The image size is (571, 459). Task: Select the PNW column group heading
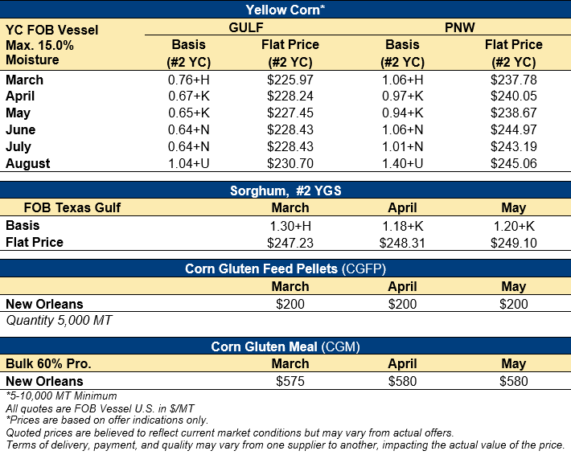(x=458, y=27)
